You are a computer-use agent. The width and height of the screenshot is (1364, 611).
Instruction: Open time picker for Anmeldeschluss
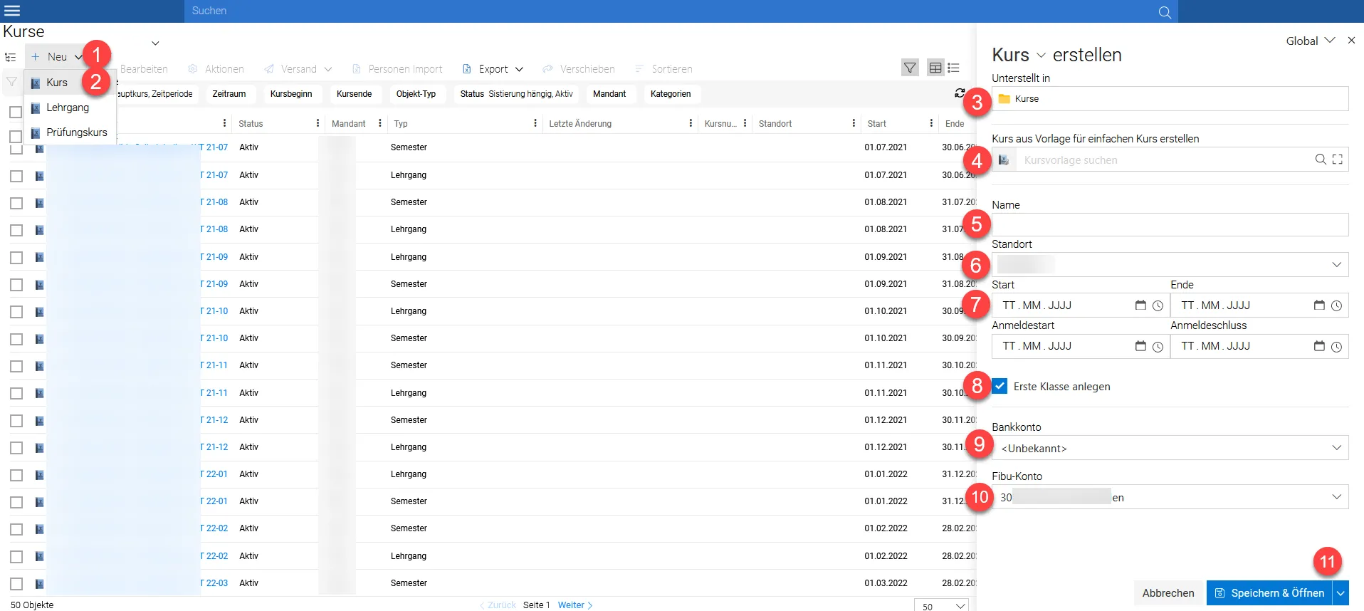pyautogui.click(x=1337, y=346)
